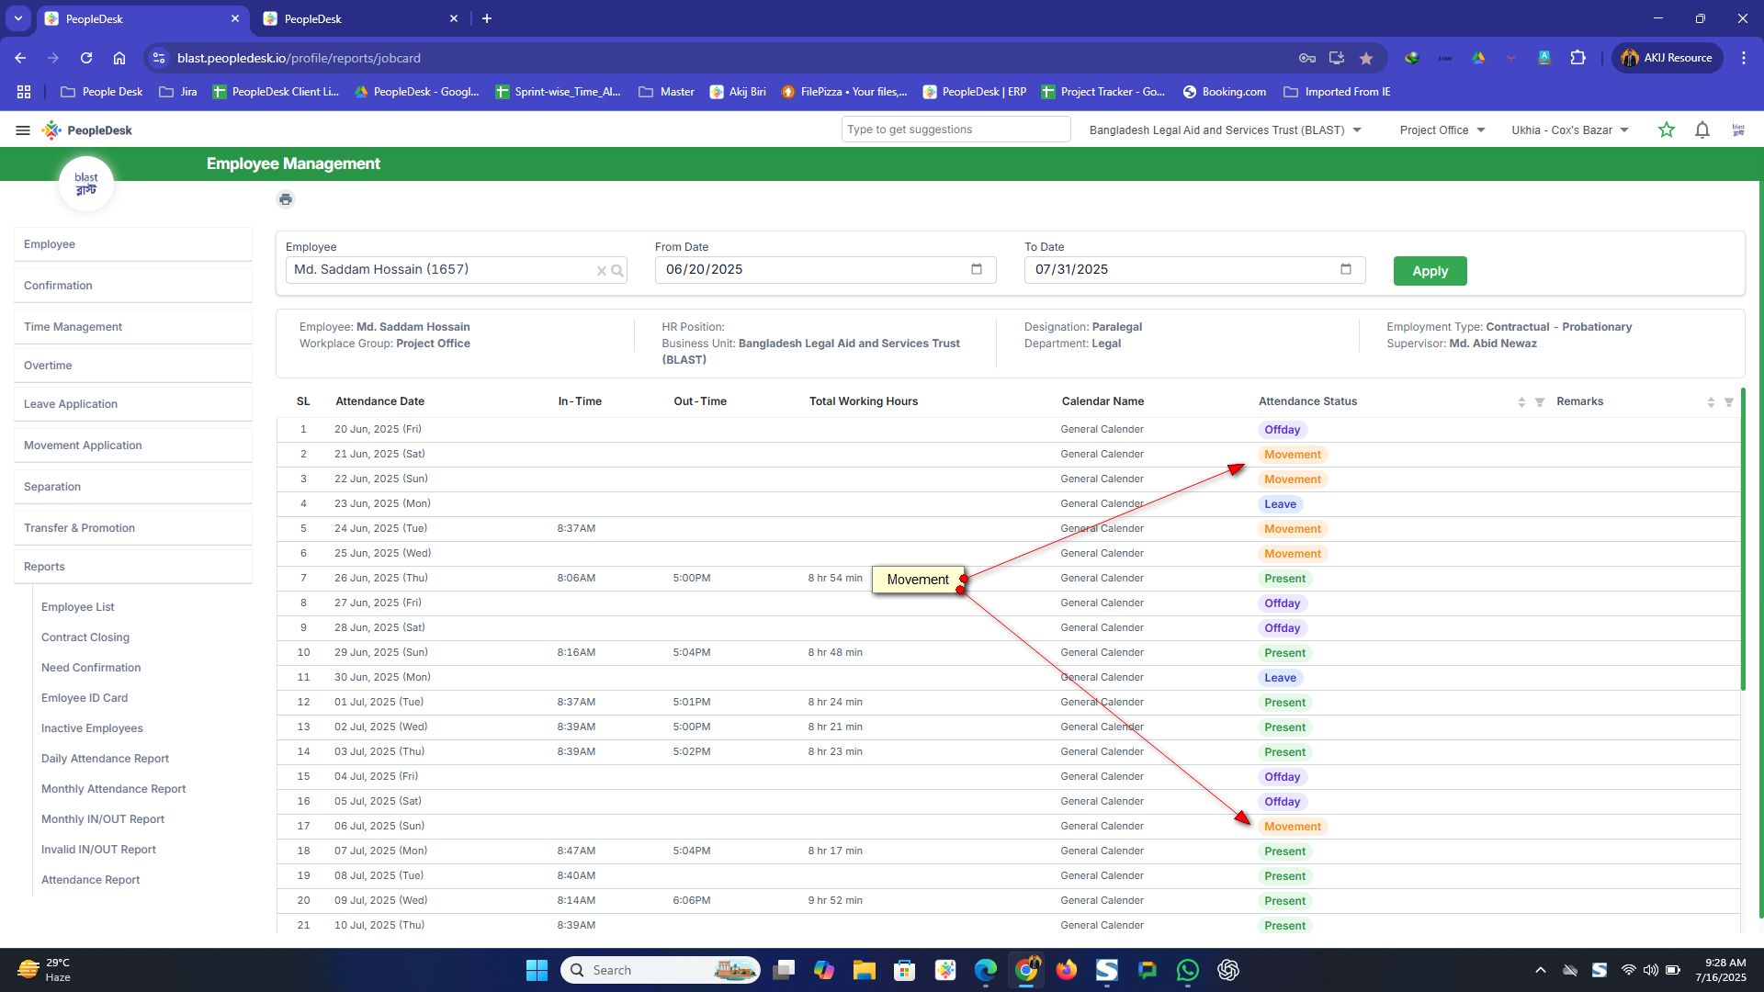
Task: Clear the Employee field with X icon
Action: (601, 270)
